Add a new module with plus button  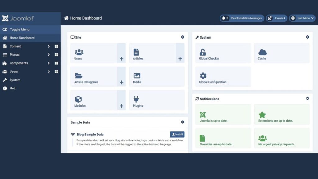pos(121,100)
